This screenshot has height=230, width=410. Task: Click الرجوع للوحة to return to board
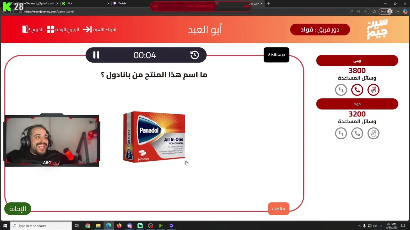click(x=63, y=29)
